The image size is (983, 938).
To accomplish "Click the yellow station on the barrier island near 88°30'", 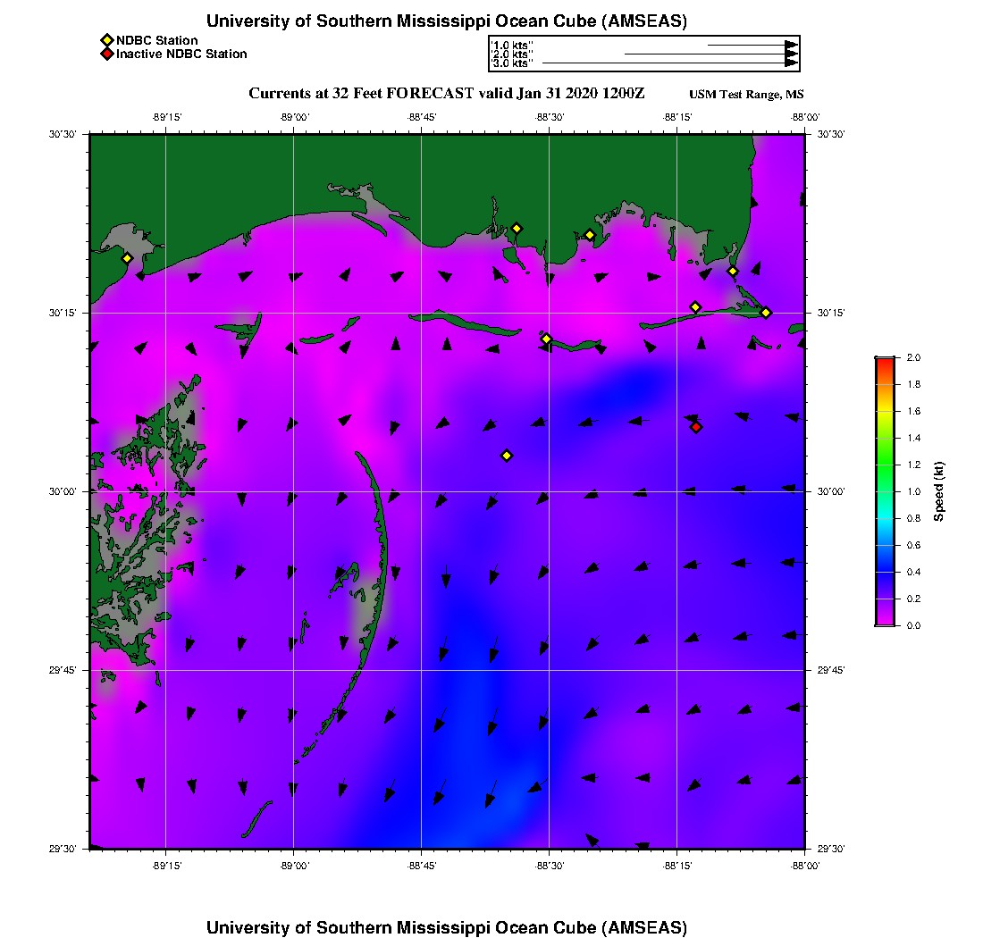I will click(546, 339).
